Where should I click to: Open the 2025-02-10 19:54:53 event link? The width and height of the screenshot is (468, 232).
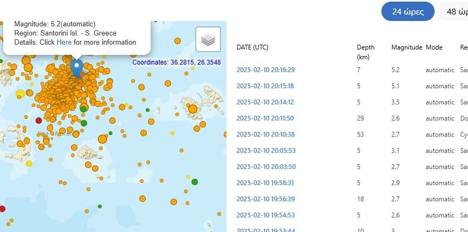point(266,215)
